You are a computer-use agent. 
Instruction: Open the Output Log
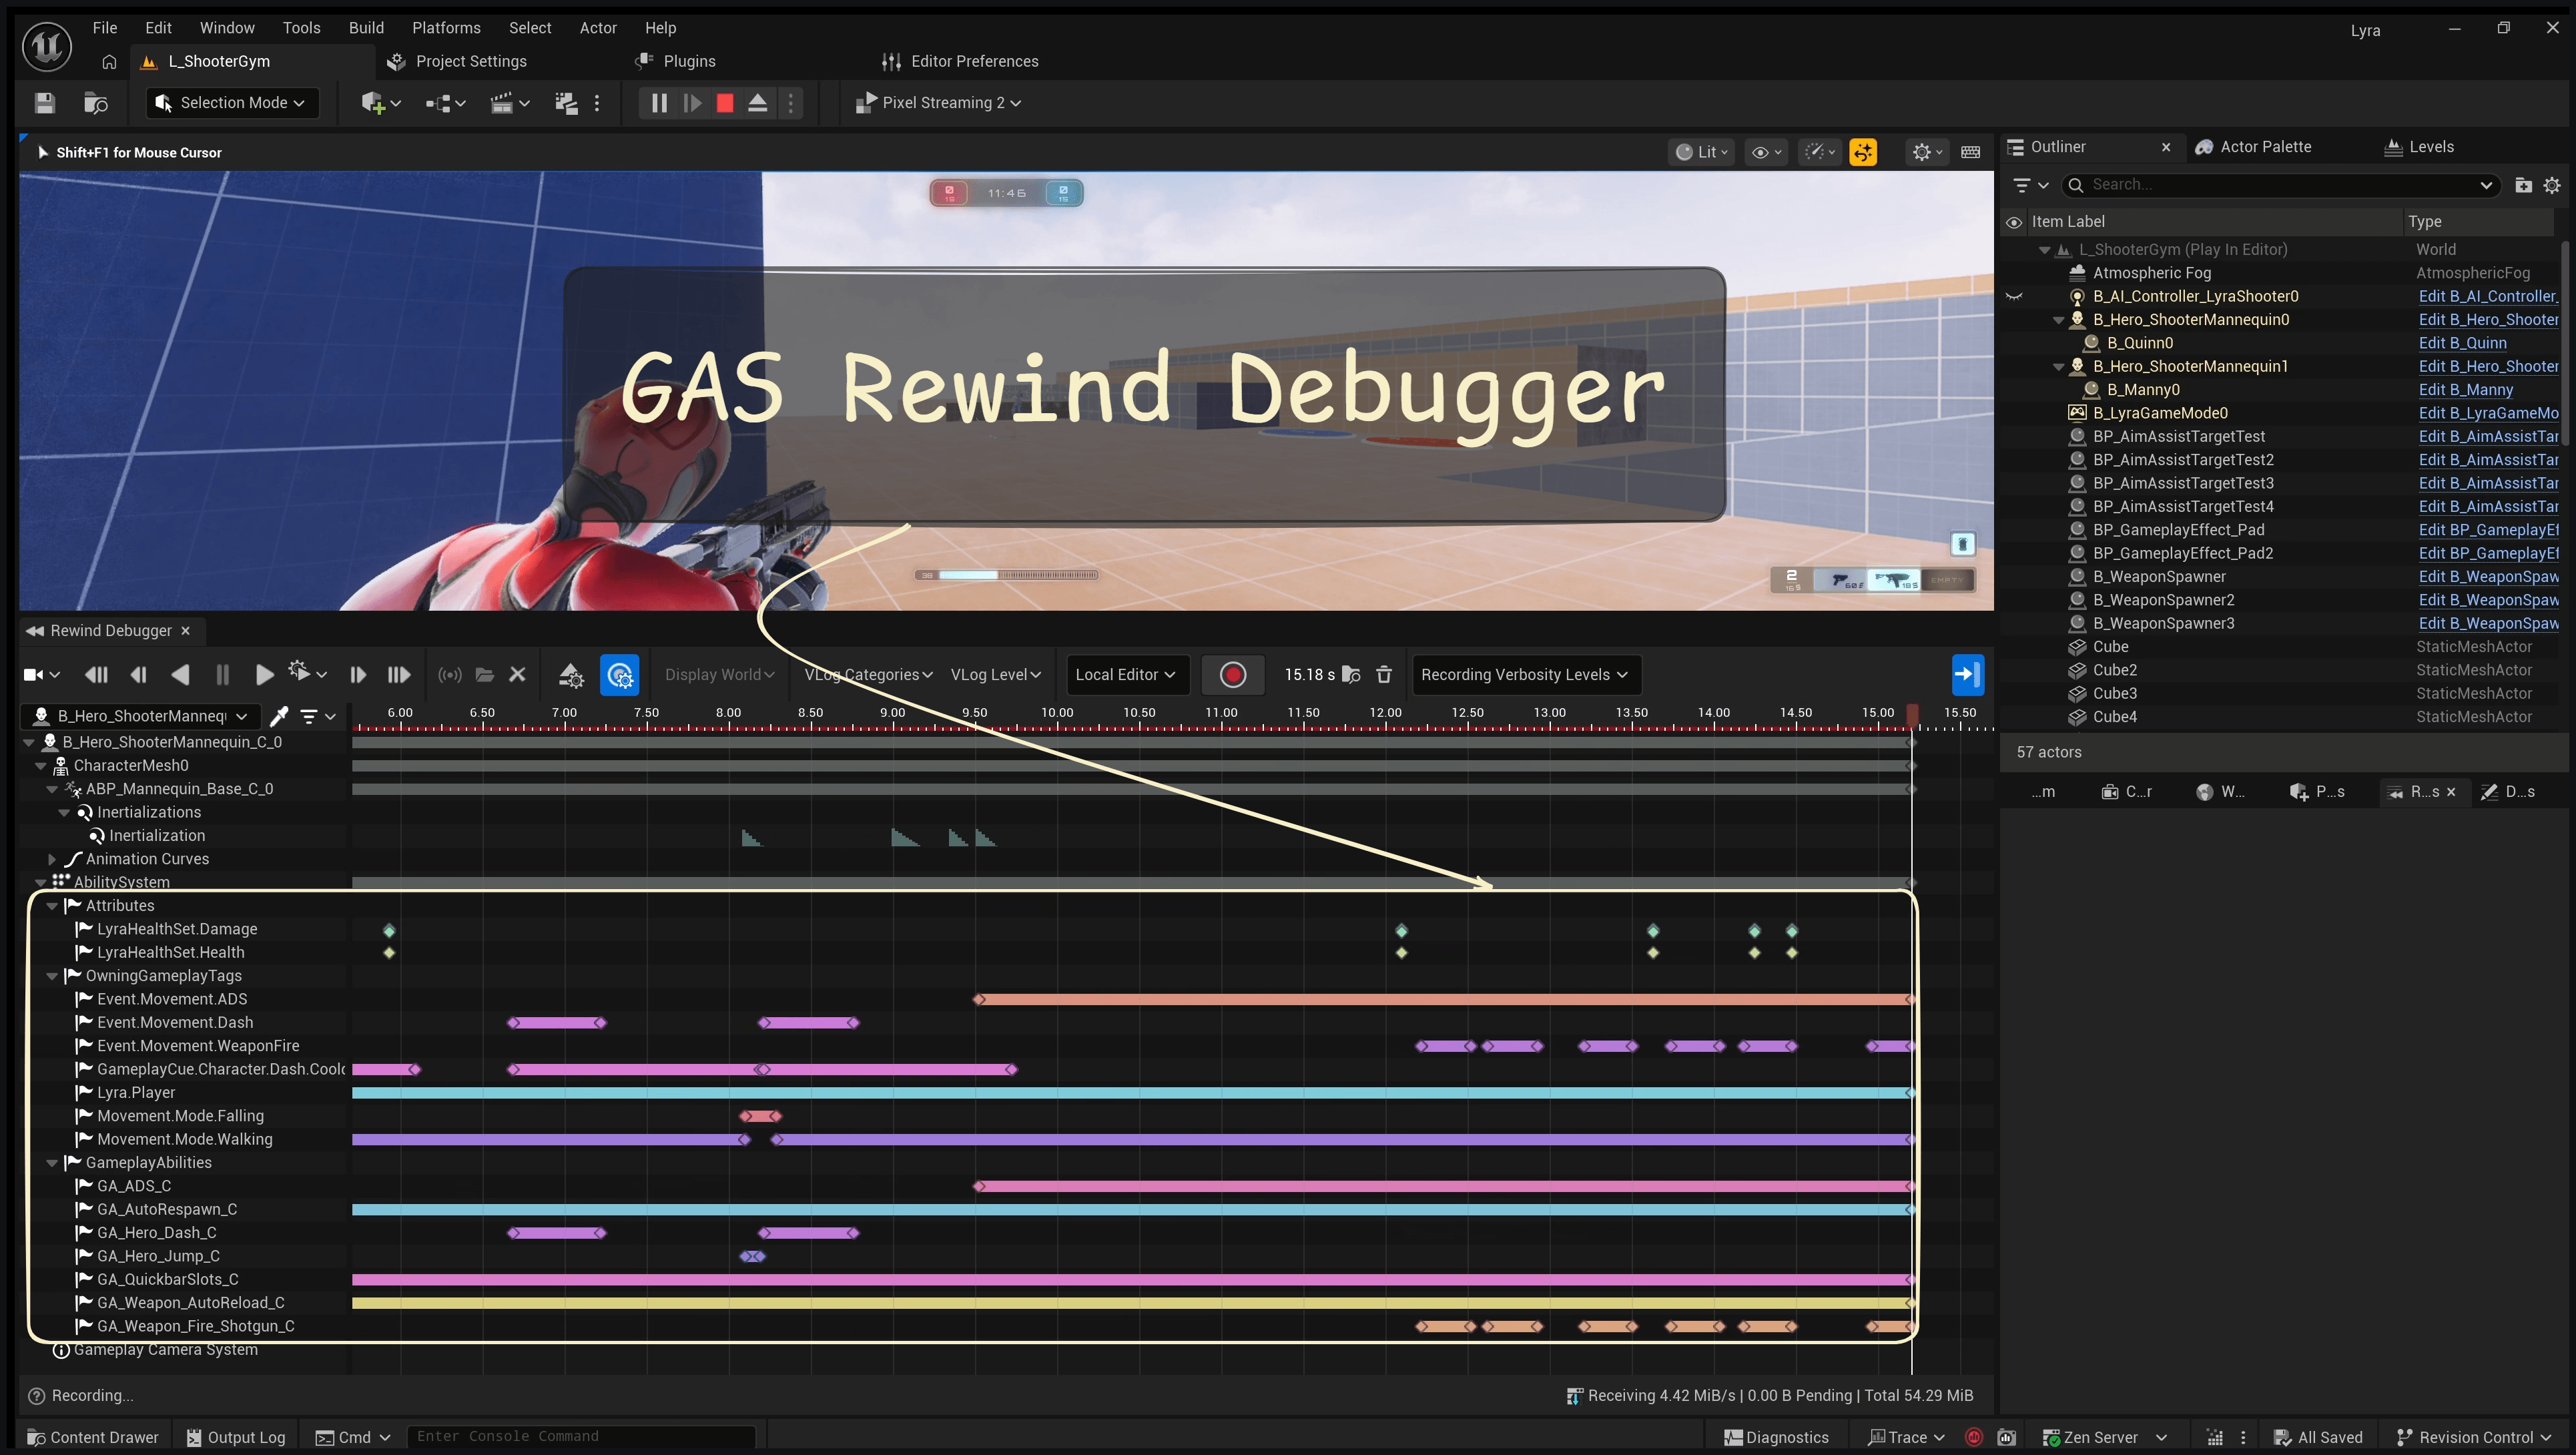tap(236, 1437)
